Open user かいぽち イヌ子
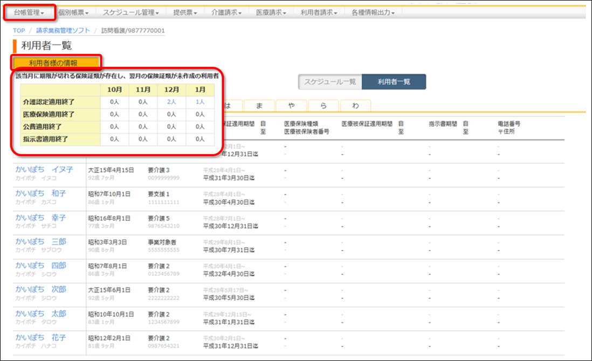Viewport: 592px width, 361px height. click(x=44, y=169)
